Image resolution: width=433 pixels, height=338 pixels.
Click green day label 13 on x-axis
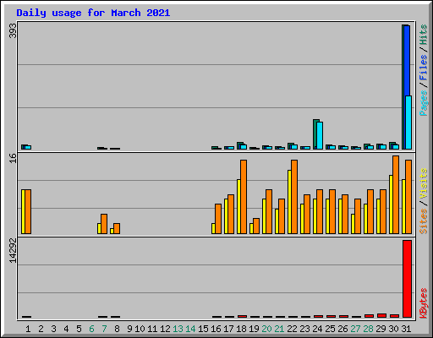(178, 329)
